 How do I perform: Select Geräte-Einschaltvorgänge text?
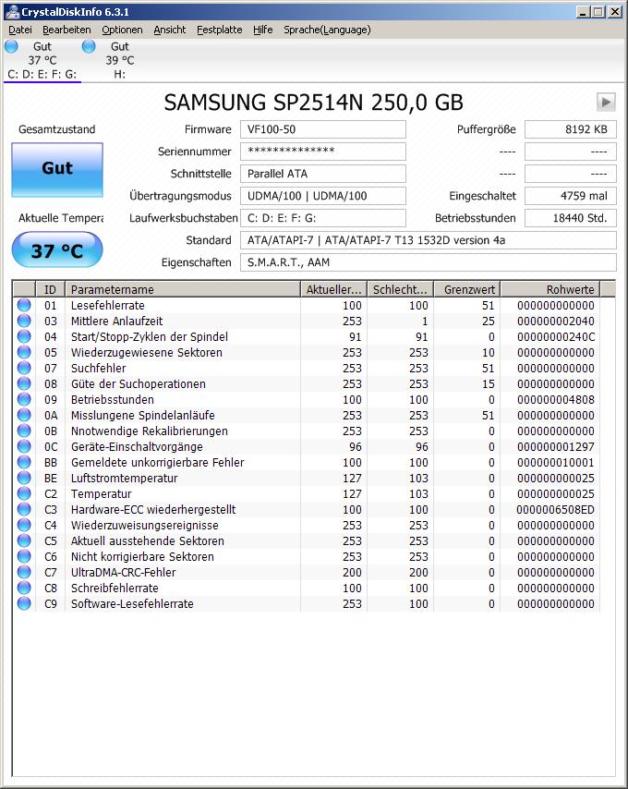pos(137,447)
